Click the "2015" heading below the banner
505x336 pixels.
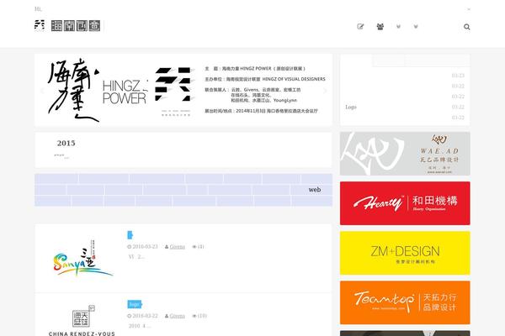(66, 143)
